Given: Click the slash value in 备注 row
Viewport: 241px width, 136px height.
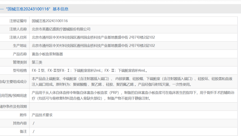Looking at the screenshot, I should click(x=34, y=132).
